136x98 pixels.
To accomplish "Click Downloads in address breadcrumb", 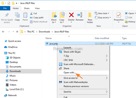I will (x=44, y=32).
